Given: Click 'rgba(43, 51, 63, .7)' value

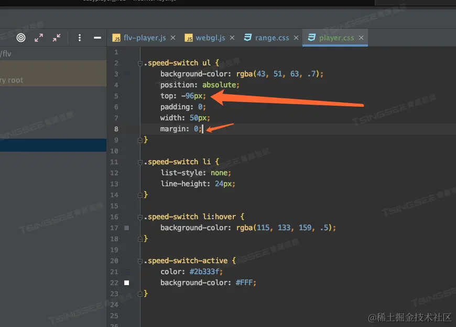Looking at the screenshot, I should (278, 74).
